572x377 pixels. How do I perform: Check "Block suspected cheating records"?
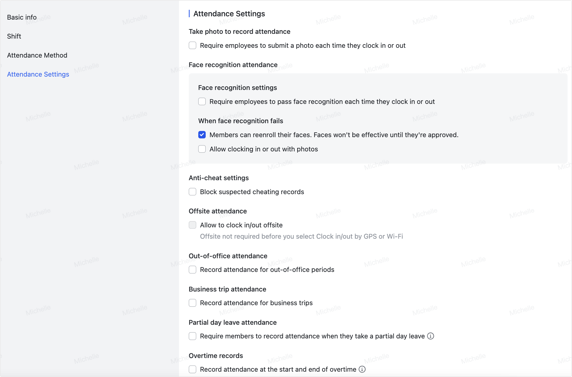192,192
